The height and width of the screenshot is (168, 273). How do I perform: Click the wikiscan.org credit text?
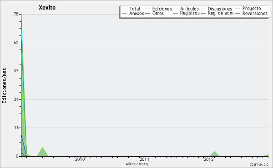[x=136, y=164]
